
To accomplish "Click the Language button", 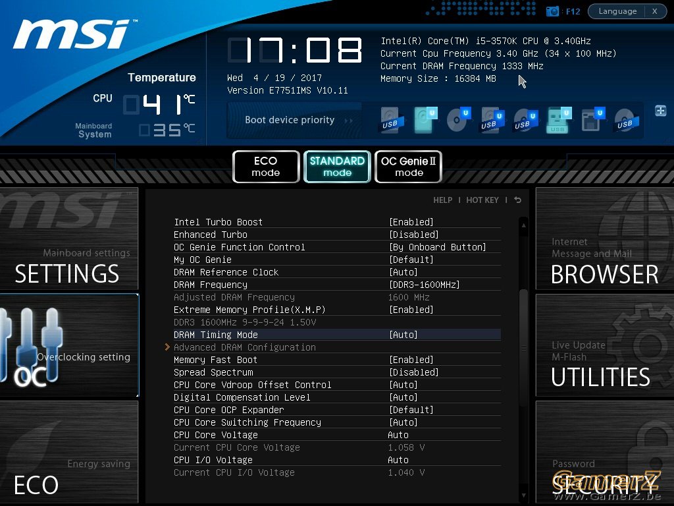I will click(x=617, y=11).
